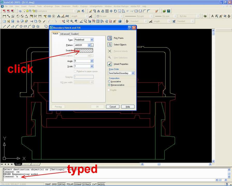This screenshot has width=232, height=186.
Task: Click the Cancel button in the hatch dialog
Action: tap(112, 106)
